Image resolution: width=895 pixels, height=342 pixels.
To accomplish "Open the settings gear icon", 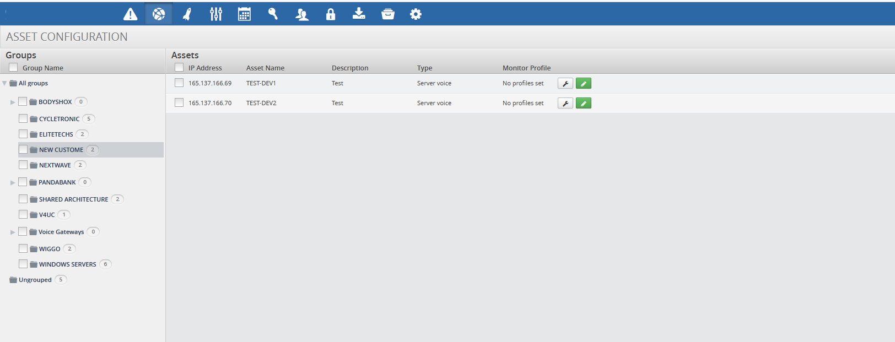I will pyautogui.click(x=416, y=14).
